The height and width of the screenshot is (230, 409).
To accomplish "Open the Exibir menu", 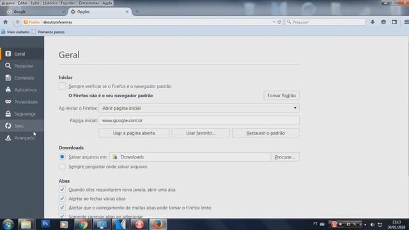I will pyautogui.click(x=35, y=3).
